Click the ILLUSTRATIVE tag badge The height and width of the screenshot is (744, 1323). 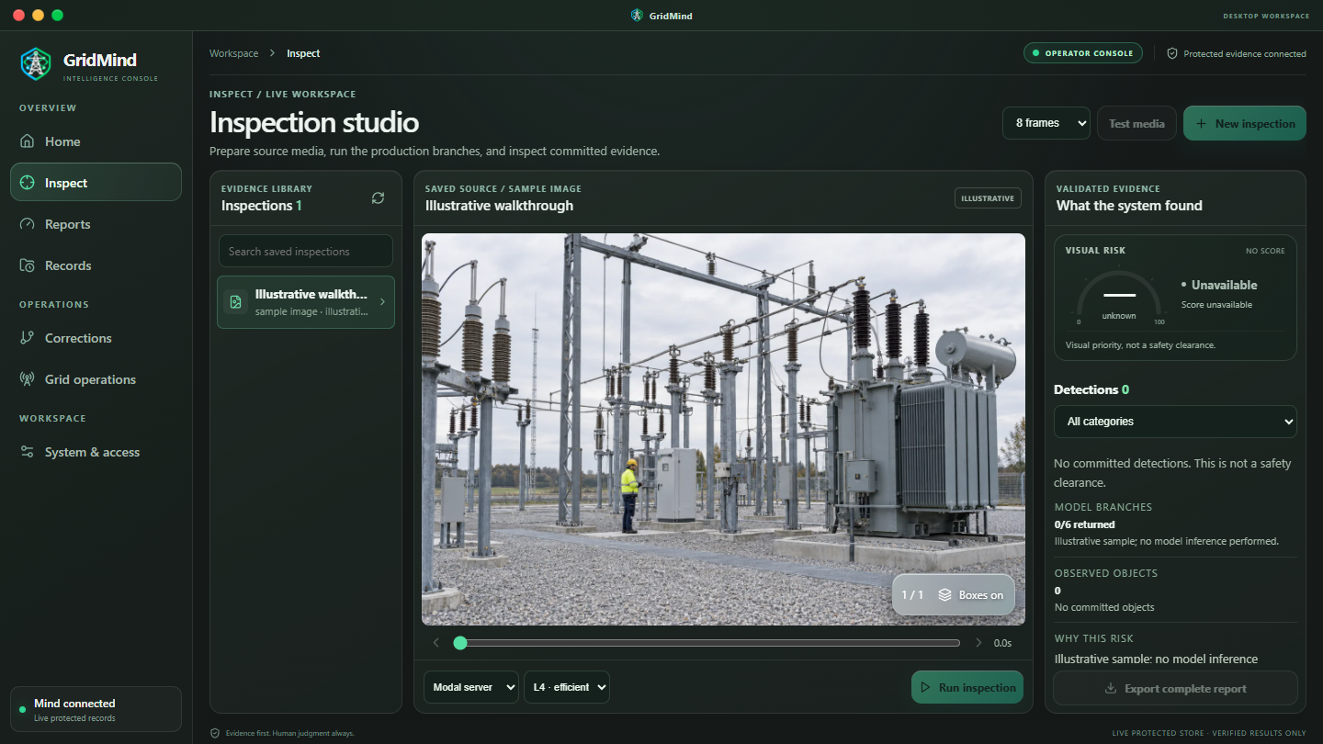click(988, 197)
